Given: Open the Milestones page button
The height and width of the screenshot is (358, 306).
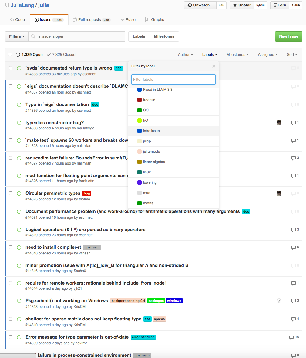Looking at the screenshot, I should (x=164, y=36).
